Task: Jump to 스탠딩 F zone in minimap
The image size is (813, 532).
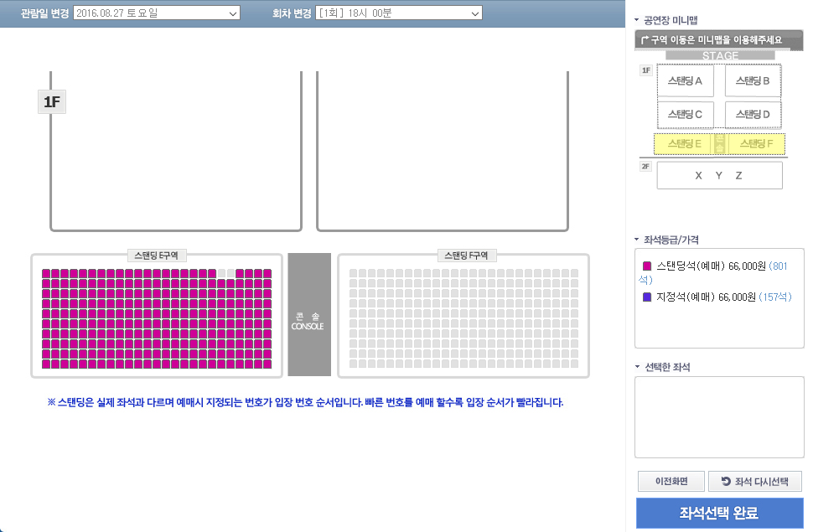Action: pos(756,144)
